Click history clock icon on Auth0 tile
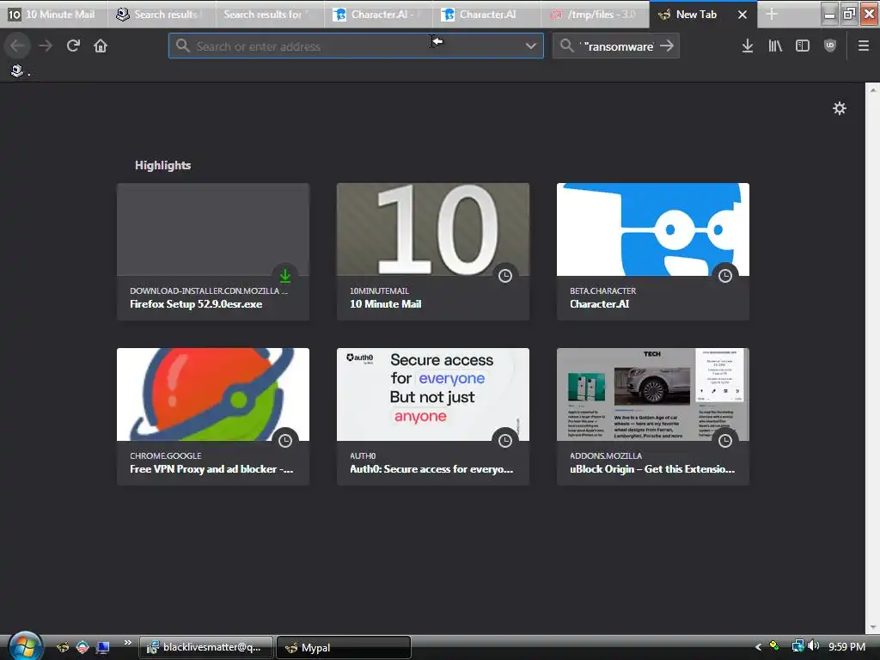Screen dimensions: 880x660 pyautogui.click(x=505, y=441)
